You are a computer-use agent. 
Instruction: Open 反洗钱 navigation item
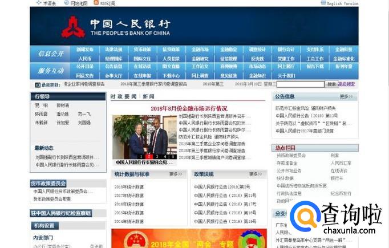pos(257,59)
